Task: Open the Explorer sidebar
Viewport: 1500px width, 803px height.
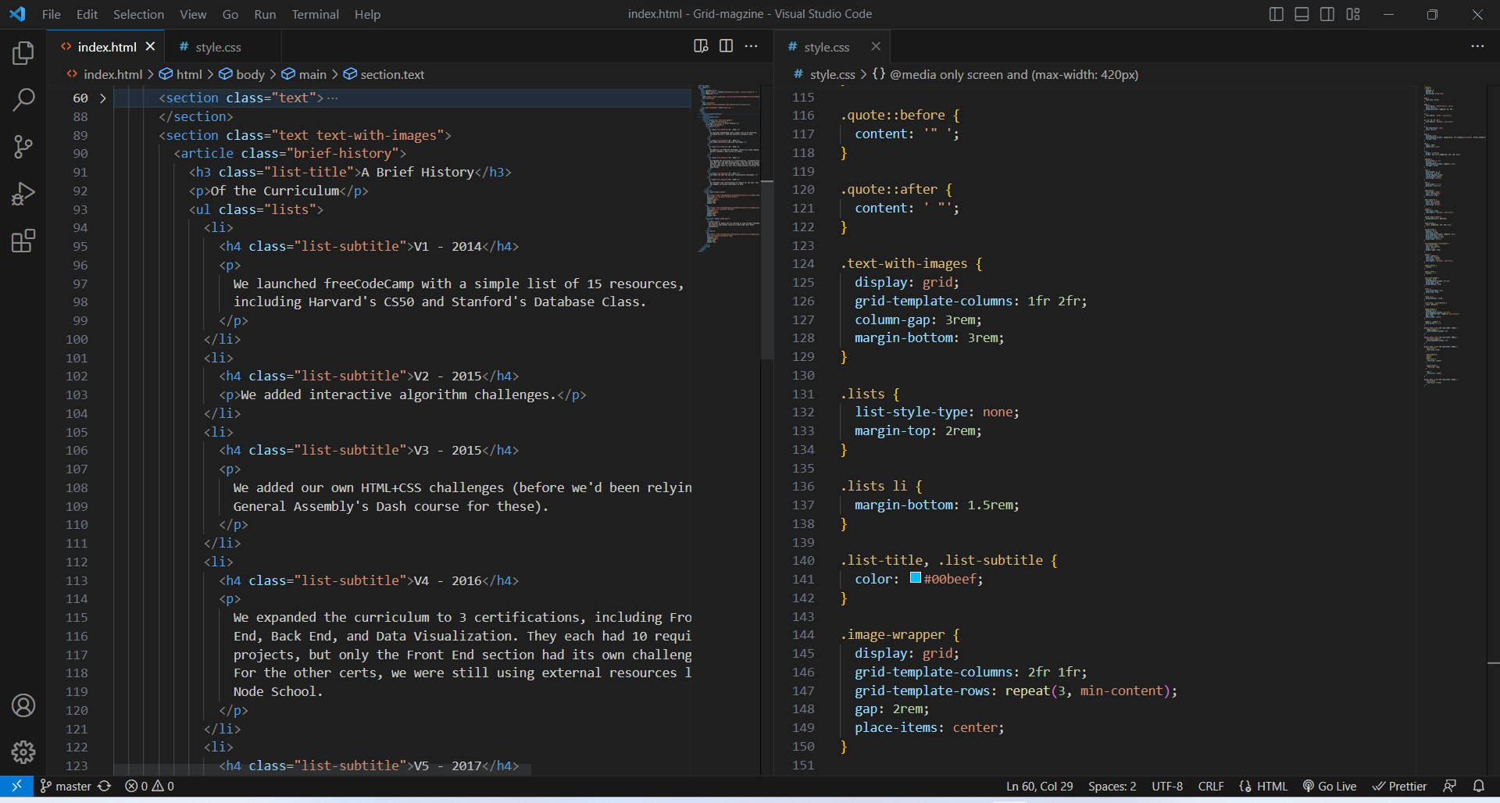Action: tap(23, 52)
